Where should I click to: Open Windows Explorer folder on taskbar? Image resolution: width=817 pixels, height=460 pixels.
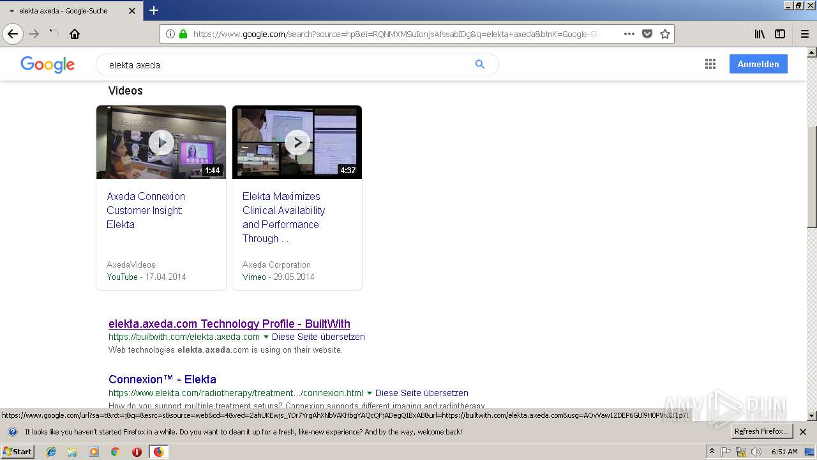pyautogui.click(x=72, y=452)
